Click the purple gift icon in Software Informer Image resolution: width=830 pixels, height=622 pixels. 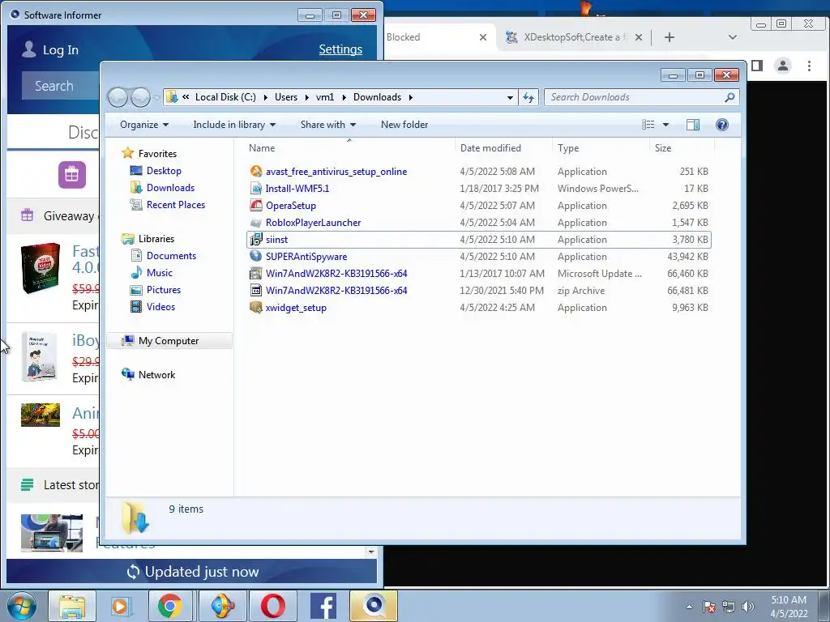[72, 175]
